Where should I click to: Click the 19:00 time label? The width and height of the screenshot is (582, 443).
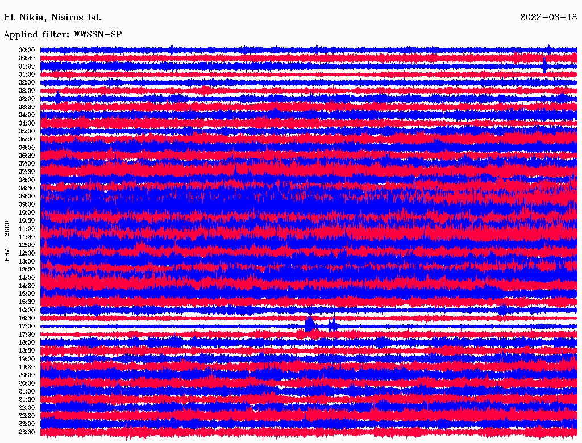26,359
